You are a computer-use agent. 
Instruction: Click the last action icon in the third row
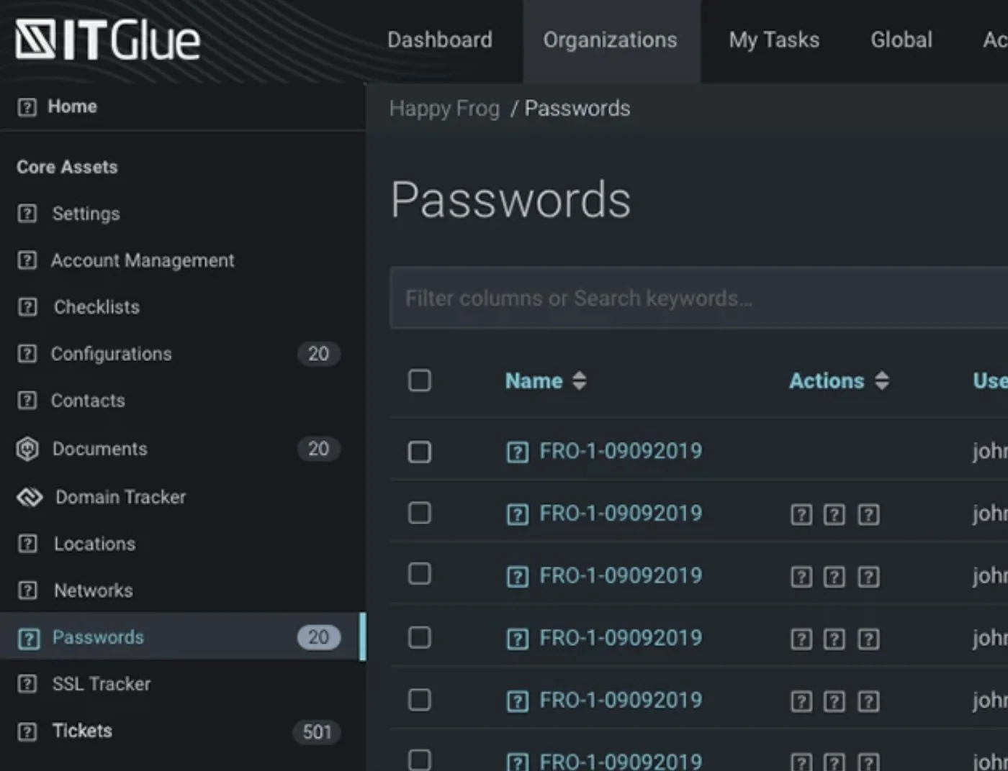pos(868,577)
